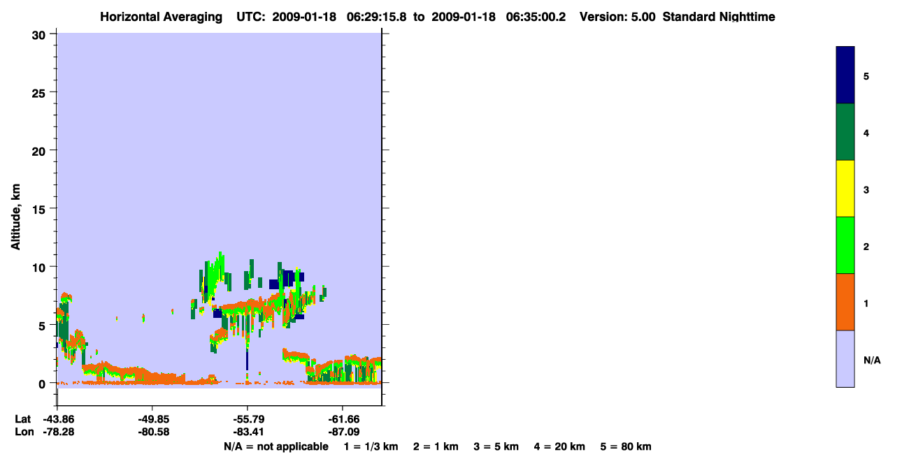Click legend text '5 = 80 km'
Screen dimensions: 909x466
tap(626, 446)
